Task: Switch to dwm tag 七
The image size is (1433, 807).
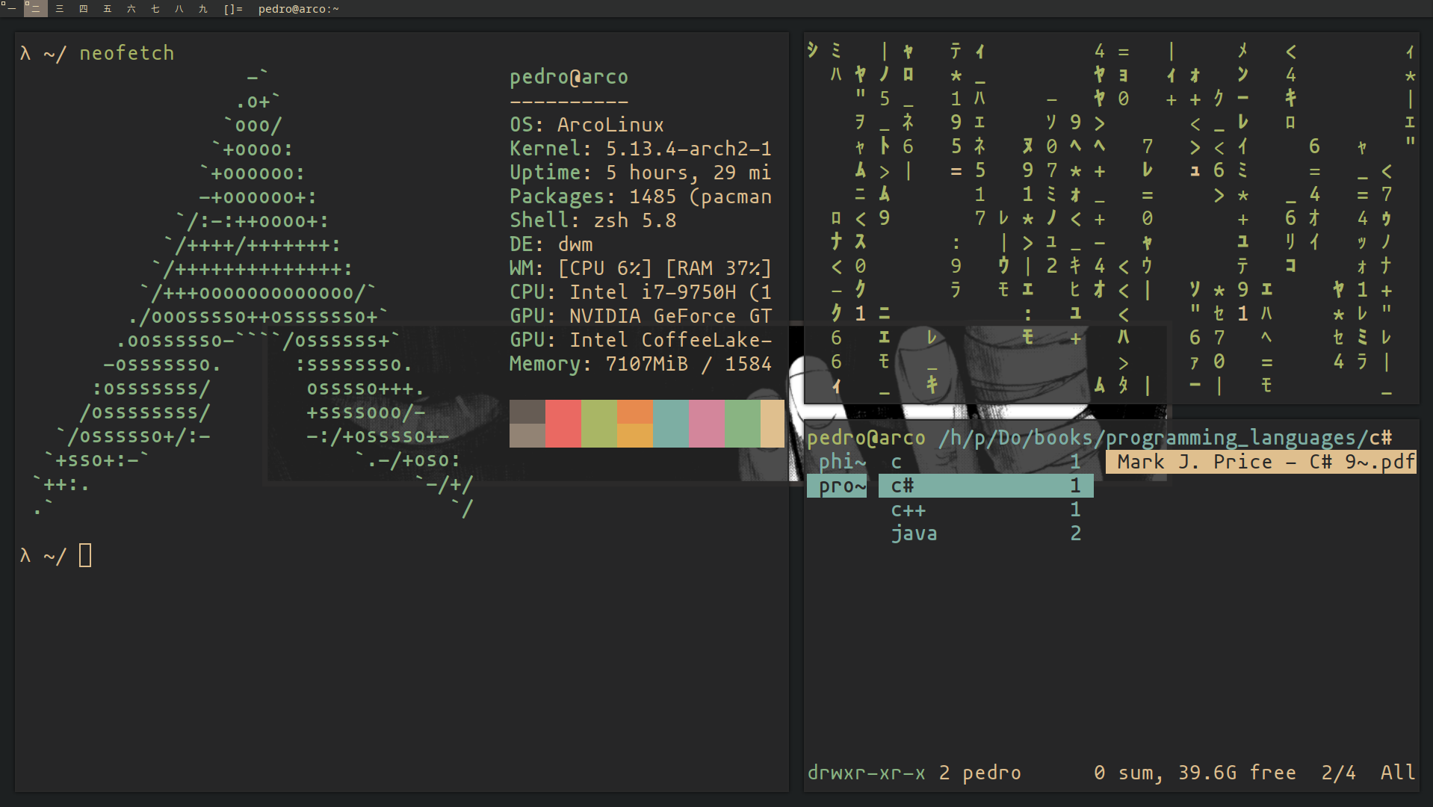Action: tap(155, 9)
